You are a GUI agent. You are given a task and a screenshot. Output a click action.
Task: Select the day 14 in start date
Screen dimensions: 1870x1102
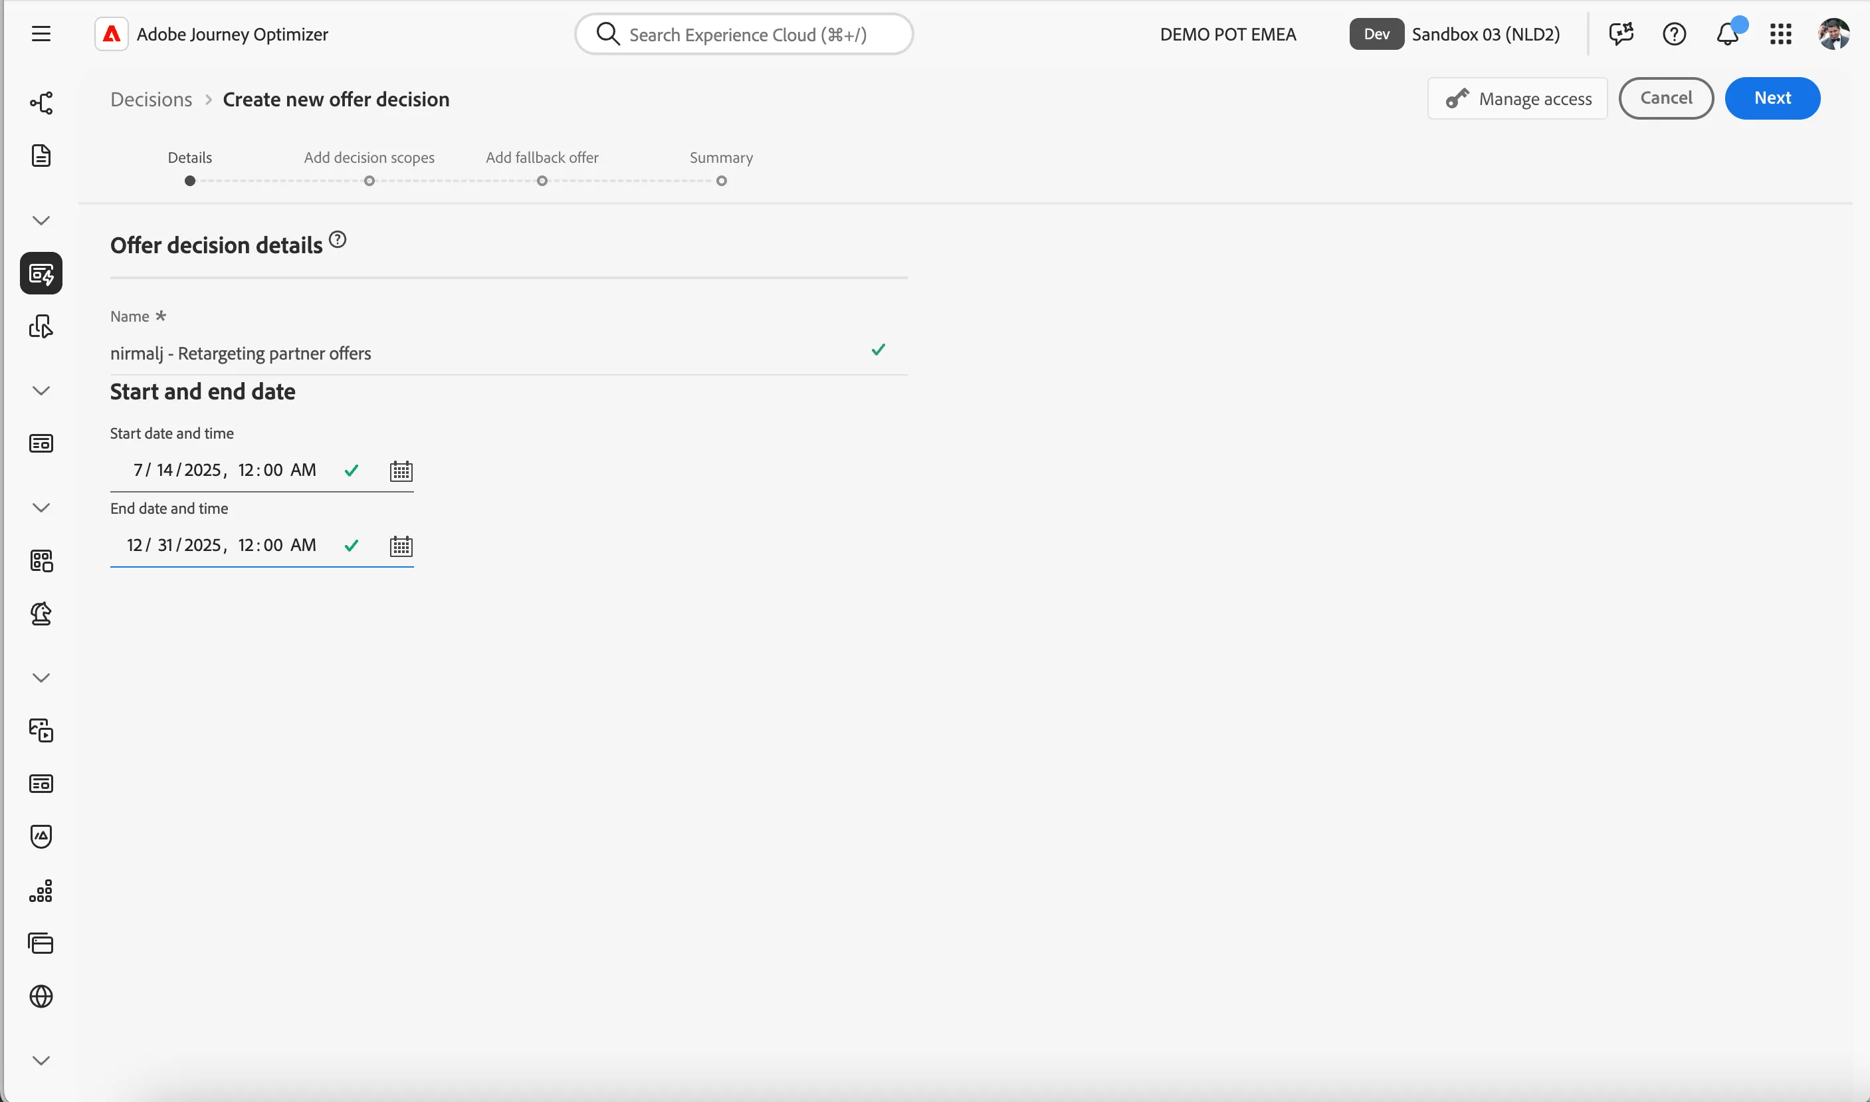165,470
